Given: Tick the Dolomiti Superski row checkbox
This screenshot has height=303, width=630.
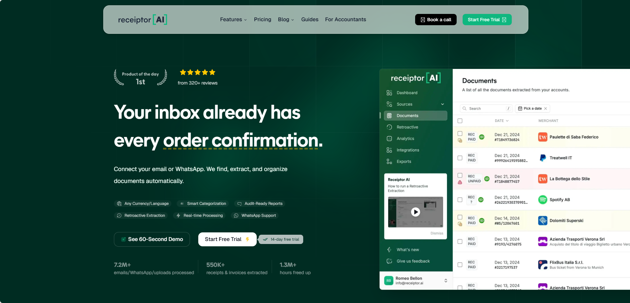Looking at the screenshot, I should [x=460, y=217].
